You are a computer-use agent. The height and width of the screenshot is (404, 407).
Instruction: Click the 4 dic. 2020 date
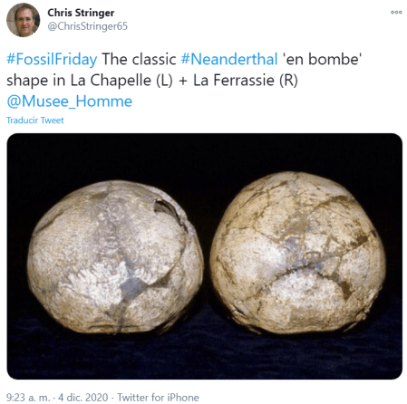coord(82,397)
